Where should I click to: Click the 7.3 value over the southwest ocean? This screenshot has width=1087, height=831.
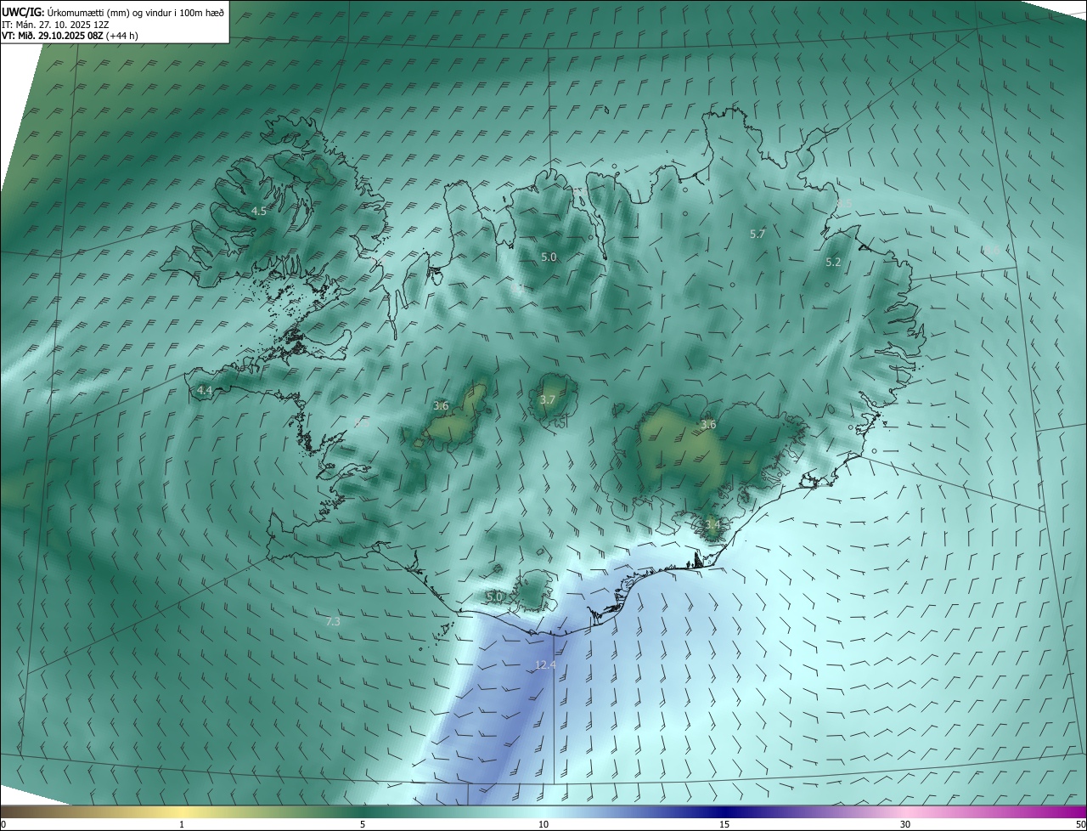[x=333, y=622]
